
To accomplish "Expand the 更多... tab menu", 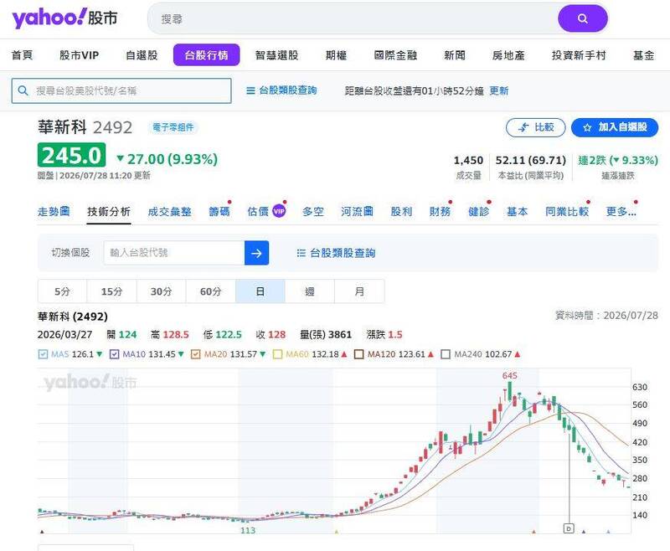I will [x=621, y=211].
